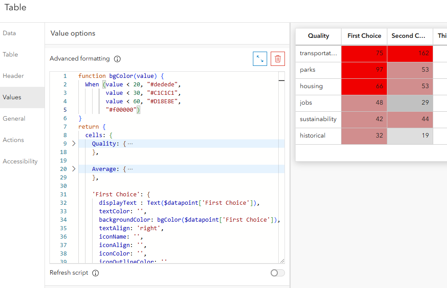447x288 pixels.
Task: Enable the Refresh script toggle
Action: click(277, 273)
